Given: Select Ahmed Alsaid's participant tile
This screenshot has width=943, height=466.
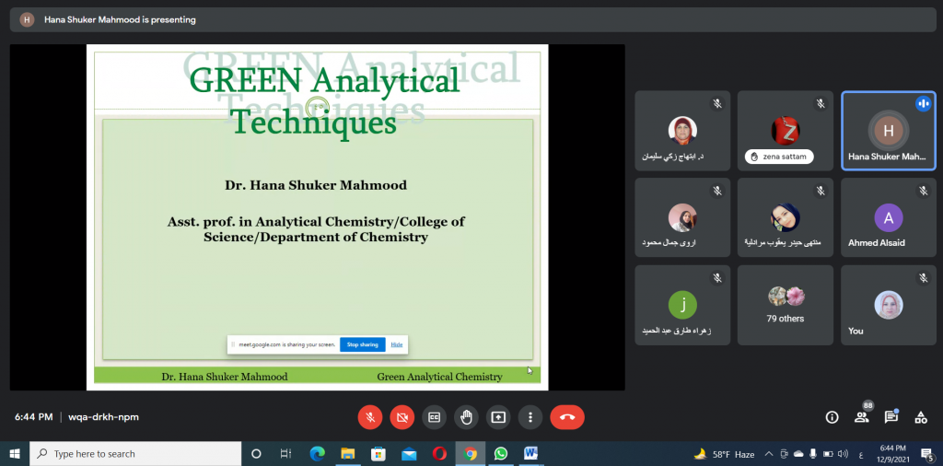Looking at the screenshot, I should pos(888,217).
